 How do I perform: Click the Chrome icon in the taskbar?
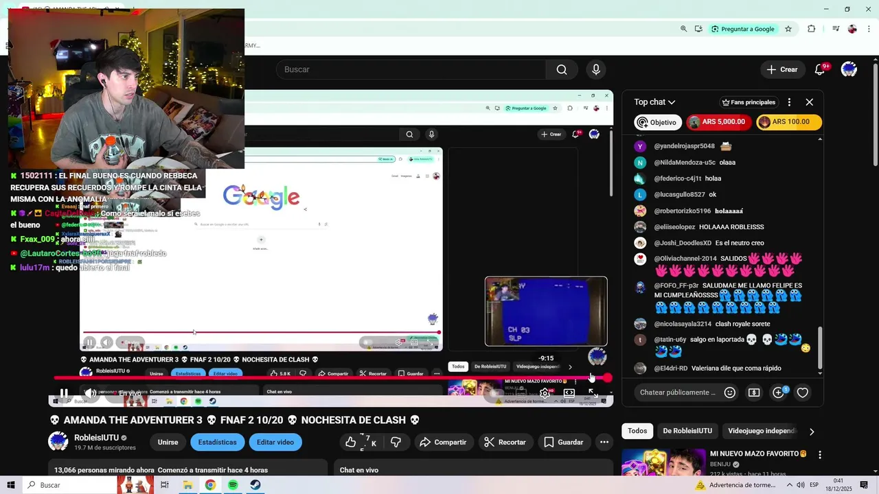[x=210, y=485]
